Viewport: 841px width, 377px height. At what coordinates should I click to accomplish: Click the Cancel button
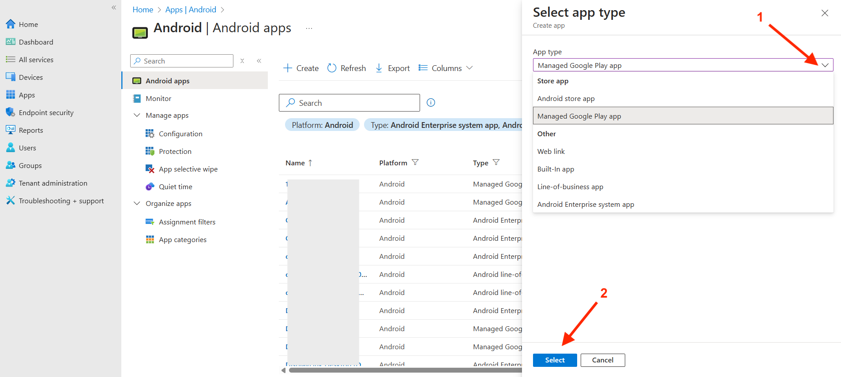[602, 360]
